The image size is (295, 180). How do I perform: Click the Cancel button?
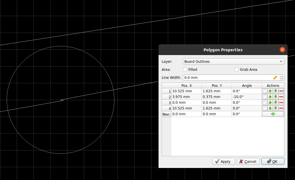click(x=248, y=161)
